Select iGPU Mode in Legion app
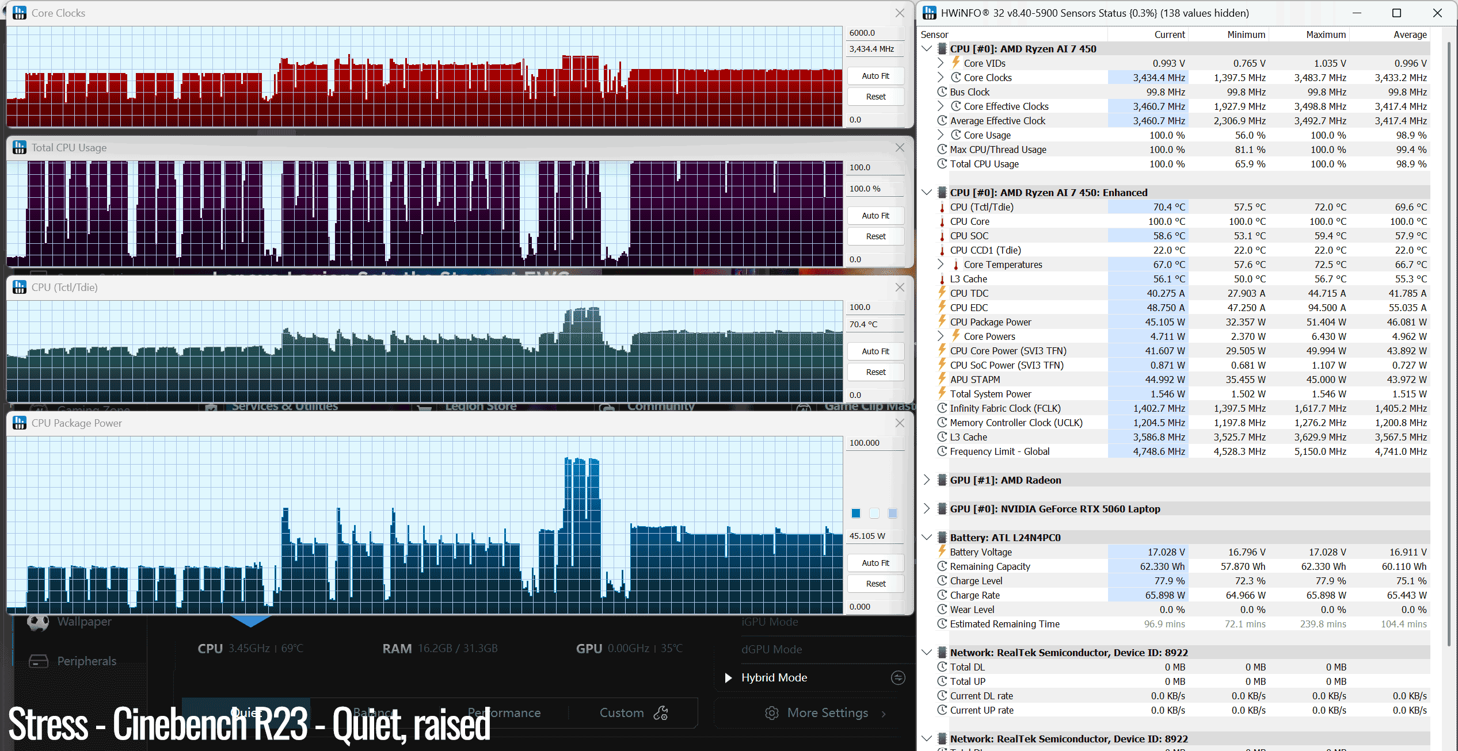 tap(770, 622)
